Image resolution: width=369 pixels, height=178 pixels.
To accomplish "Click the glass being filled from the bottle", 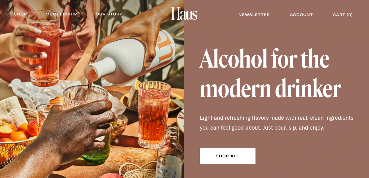I will [x=85, y=97].
